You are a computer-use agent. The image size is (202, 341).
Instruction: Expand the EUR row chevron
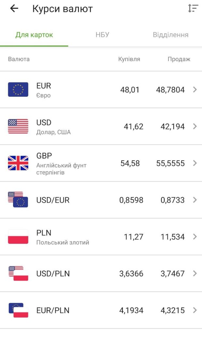click(195, 90)
